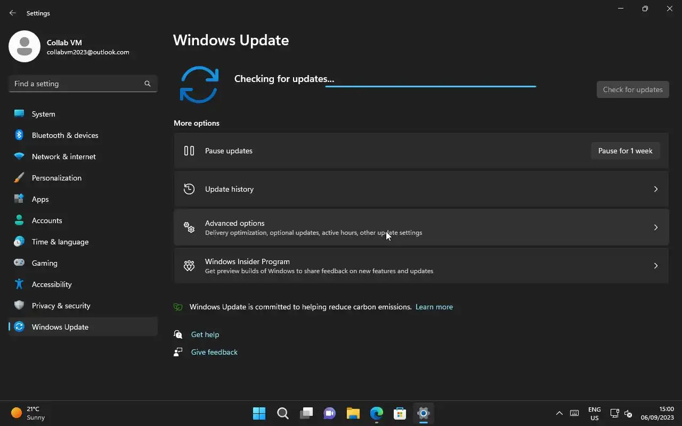The height and width of the screenshot is (426, 682).
Task: Click the magnifier icon in Find a setting
Action: pyautogui.click(x=148, y=84)
